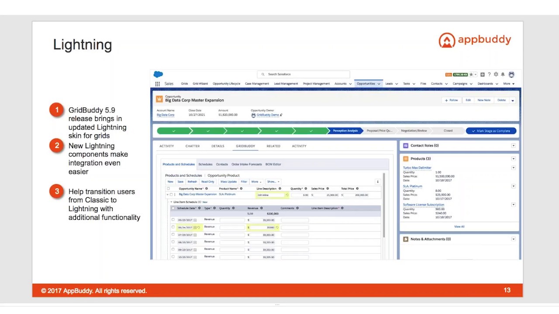Open the Show... dropdown in grid toolbar
This screenshot has height=314, width=559.
273,182
